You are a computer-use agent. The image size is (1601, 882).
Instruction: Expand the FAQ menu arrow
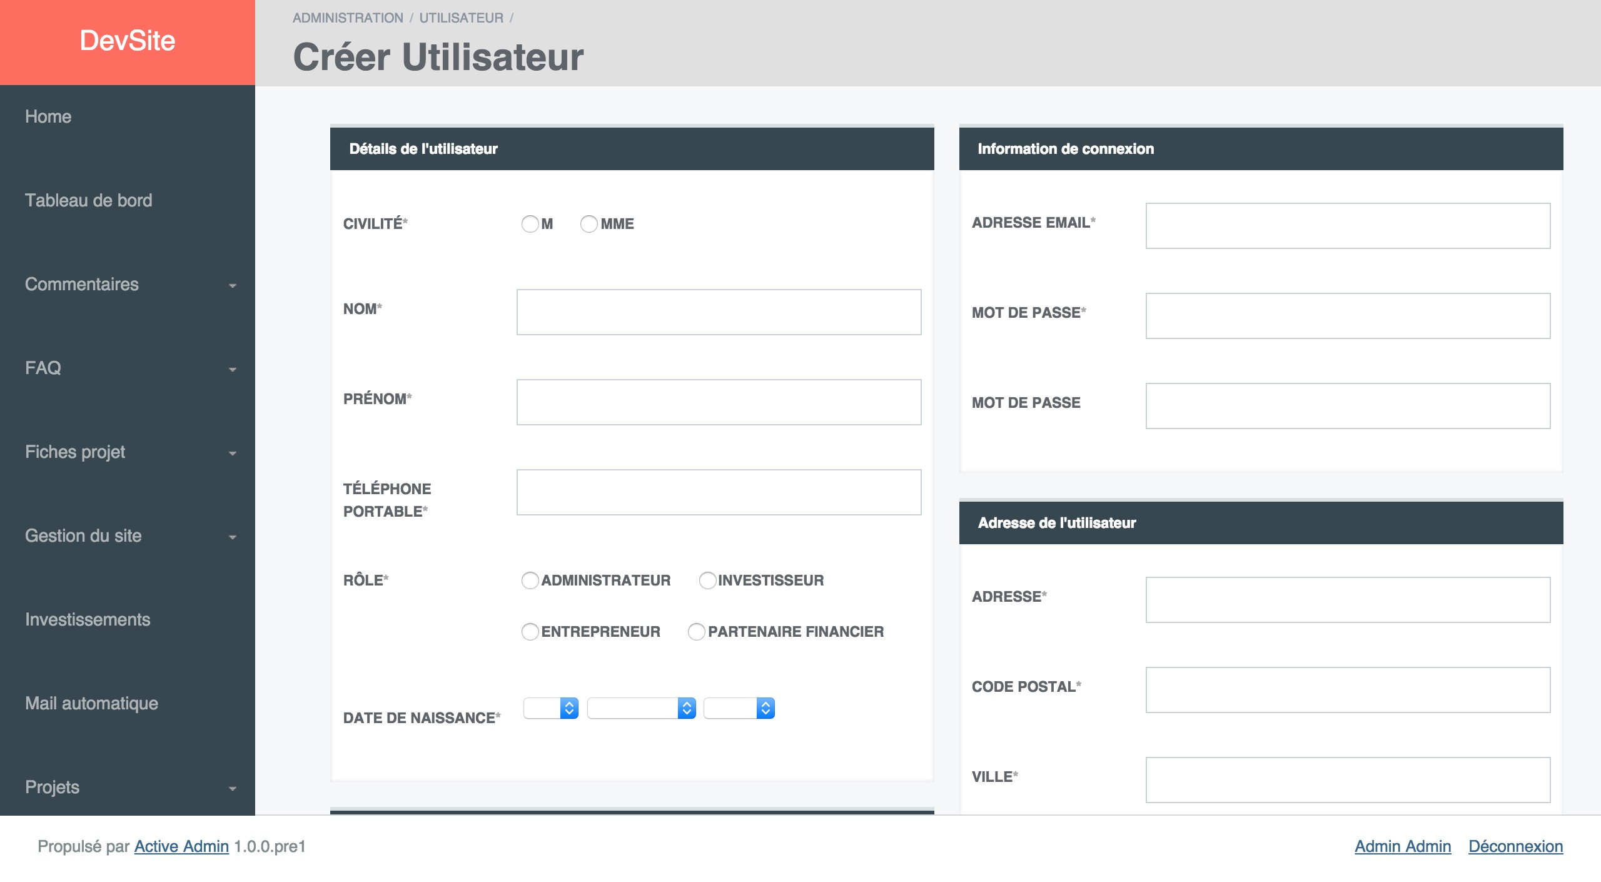[233, 370]
